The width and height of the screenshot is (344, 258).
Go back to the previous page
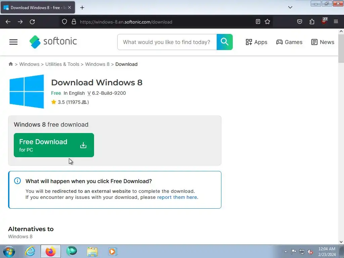tap(8, 22)
